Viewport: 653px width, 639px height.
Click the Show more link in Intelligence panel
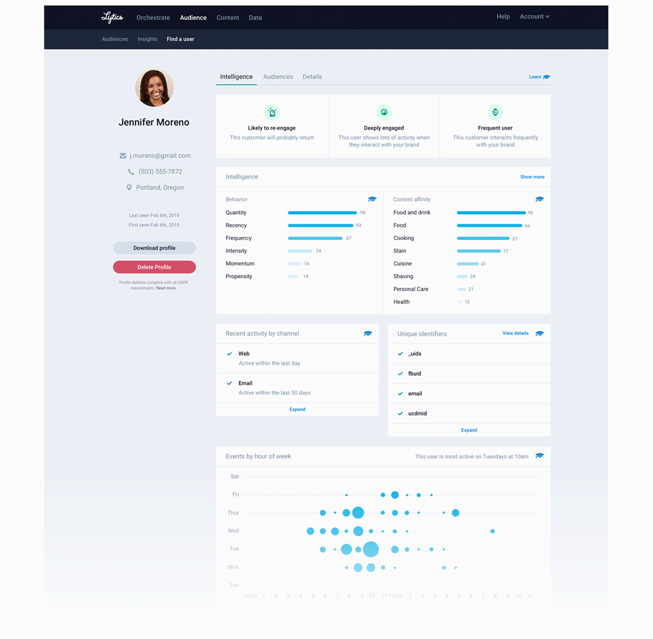click(532, 176)
